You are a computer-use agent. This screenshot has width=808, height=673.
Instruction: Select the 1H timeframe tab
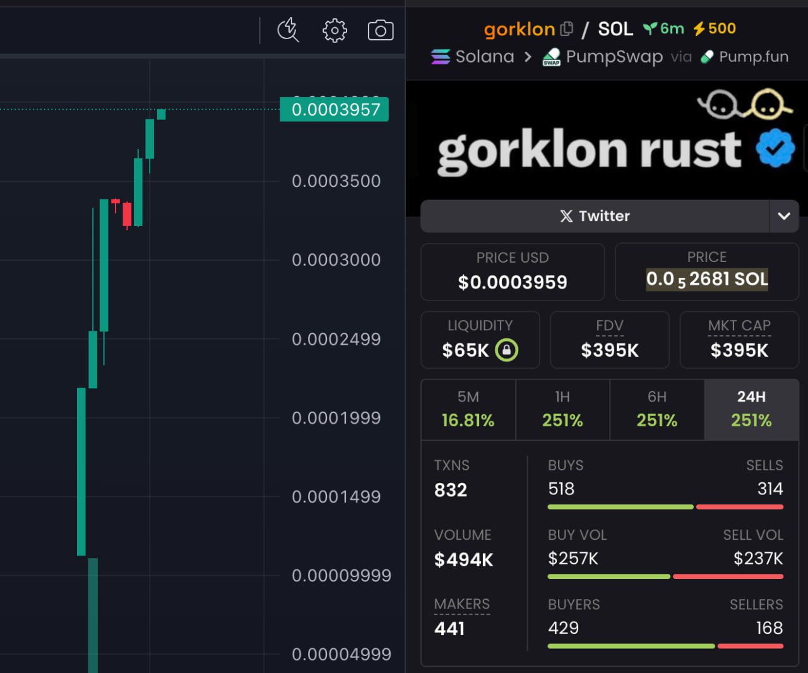click(562, 409)
